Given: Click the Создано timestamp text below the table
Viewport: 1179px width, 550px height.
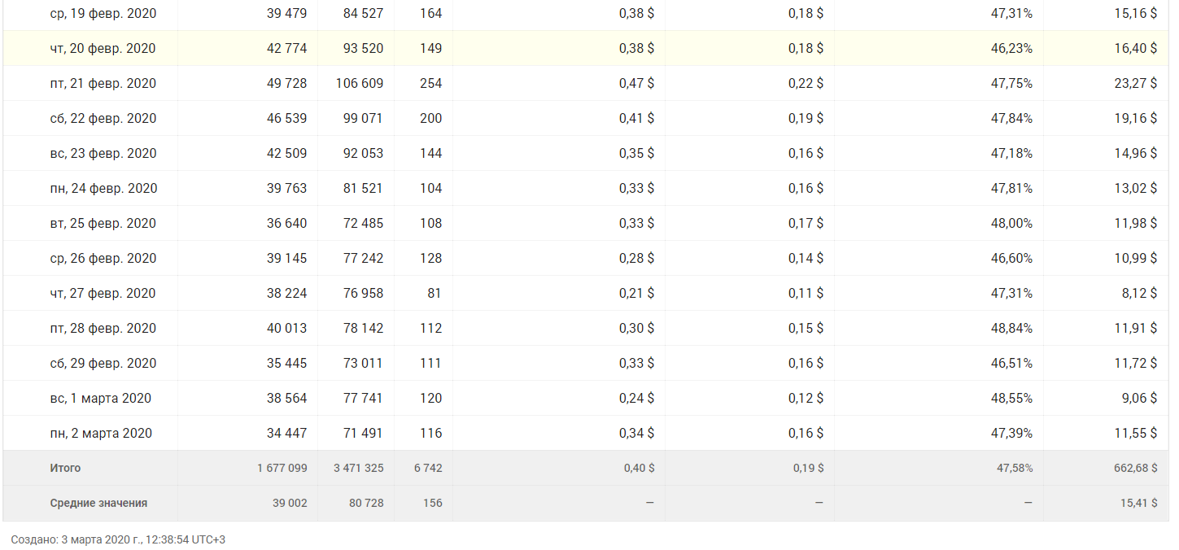Looking at the screenshot, I should [x=118, y=539].
